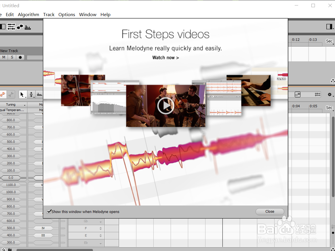
Task: Close the First Steps dialog
Action: click(x=270, y=212)
